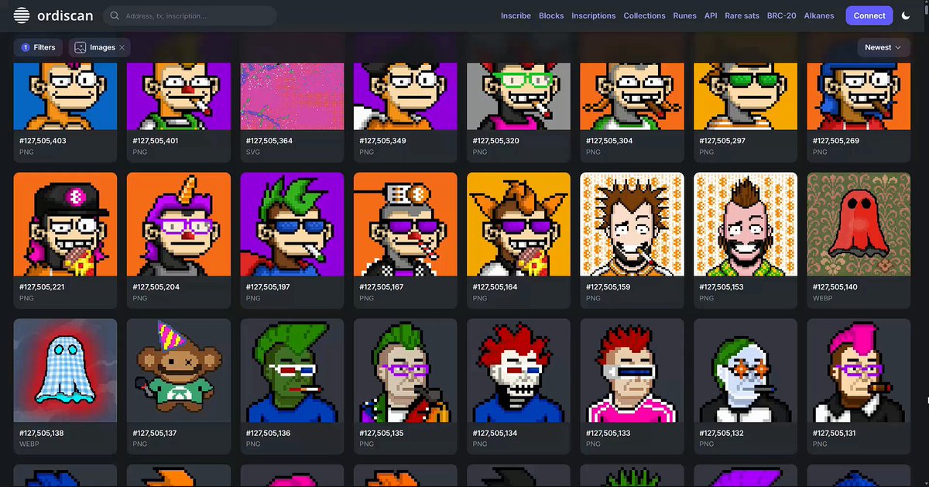Open inscription #127,505,132 clown punk
This screenshot has width=929, height=487.
point(746,370)
